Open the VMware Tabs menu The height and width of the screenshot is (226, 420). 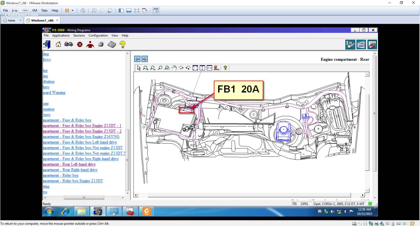point(44,11)
